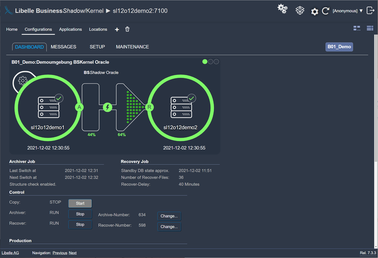Go to the Home tab
378x258 pixels.
point(12,29)
